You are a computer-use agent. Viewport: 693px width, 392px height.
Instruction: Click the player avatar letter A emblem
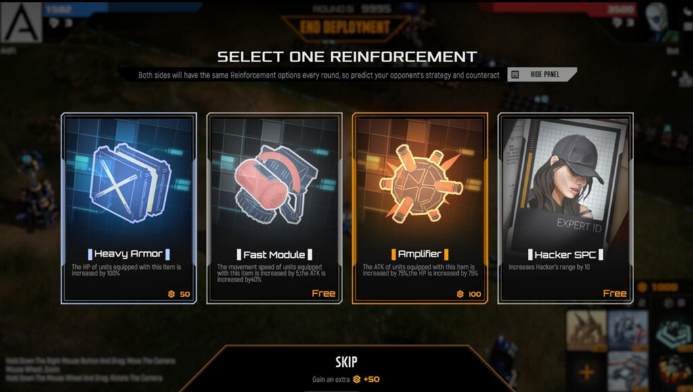[x=21, y=22]
